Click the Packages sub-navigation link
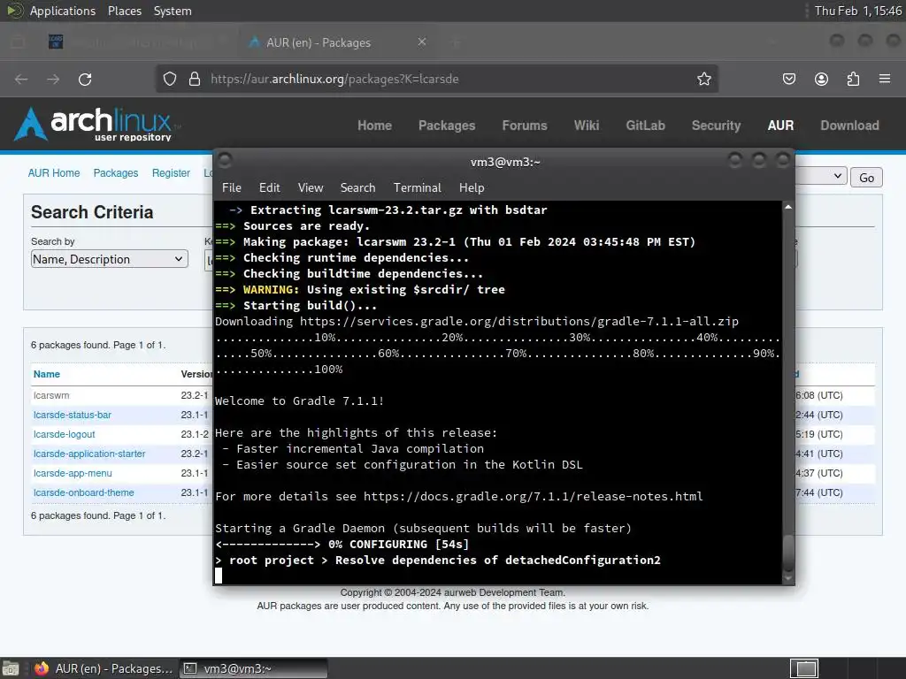 (116, 173)
